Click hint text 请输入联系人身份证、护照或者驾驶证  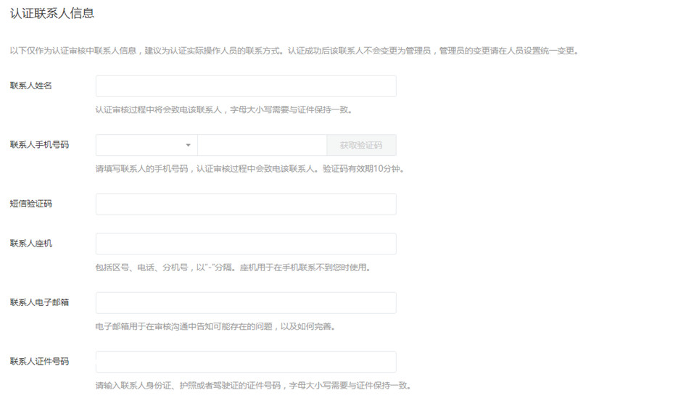(x=253, y=386)
